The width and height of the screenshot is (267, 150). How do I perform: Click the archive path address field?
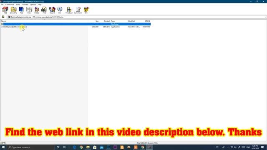click(x=136, y=17)
